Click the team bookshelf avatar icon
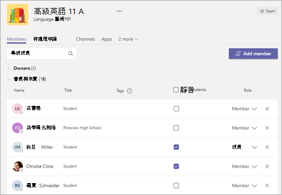The image size is (282, 195). pos(17,15)
